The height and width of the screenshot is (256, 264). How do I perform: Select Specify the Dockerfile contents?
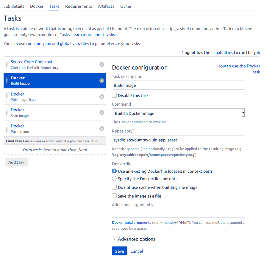tap(114, 178)
